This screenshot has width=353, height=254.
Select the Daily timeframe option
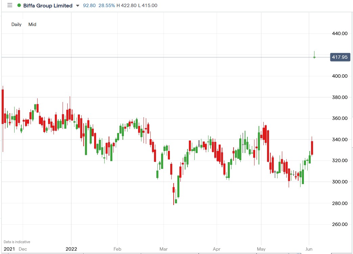(16, 24)
